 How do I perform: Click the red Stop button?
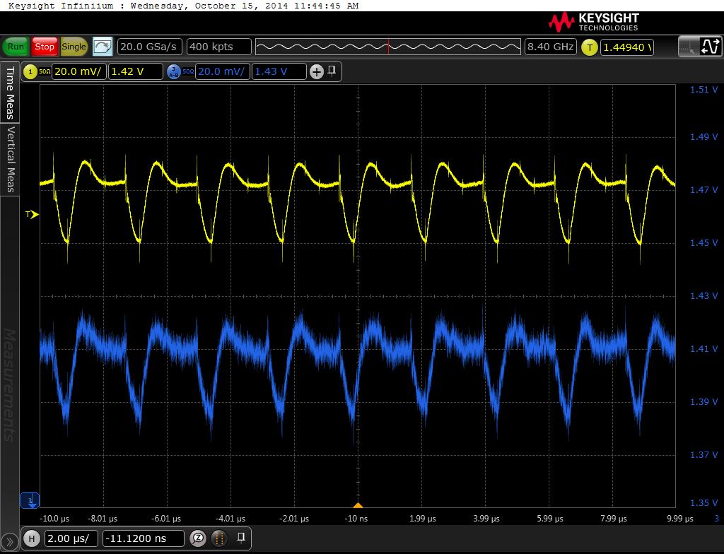[45, 47]
